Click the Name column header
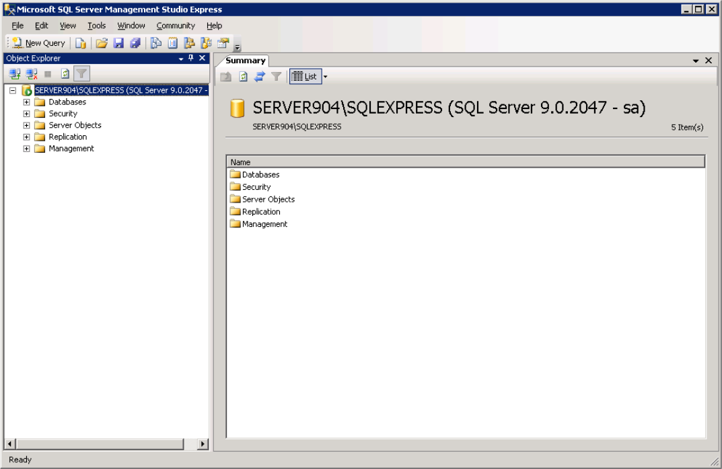The height and width of the screenshot is (469, 722). pos(464,162)
